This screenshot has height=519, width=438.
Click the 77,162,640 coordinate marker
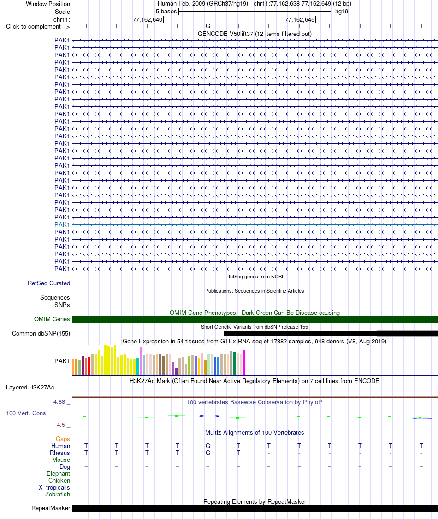coord(148,19)
